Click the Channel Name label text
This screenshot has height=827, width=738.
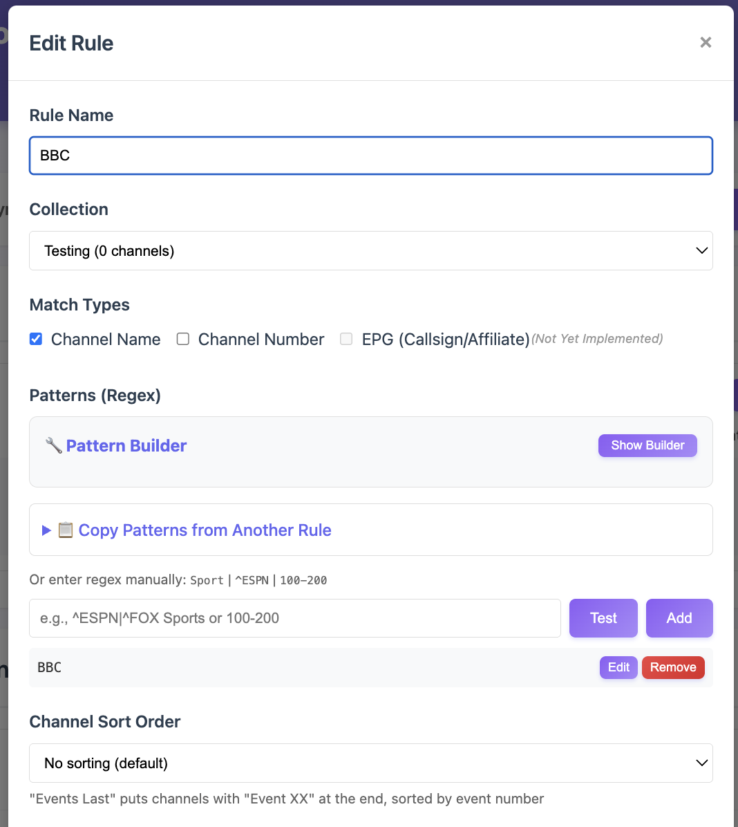pos(106,340)
